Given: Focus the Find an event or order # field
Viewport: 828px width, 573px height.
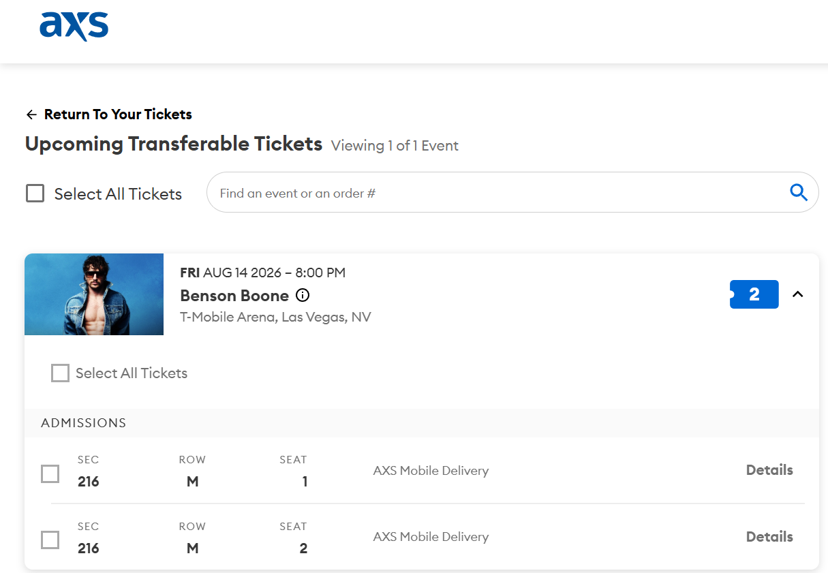Looking at the screenshot, I should tap(512, 192).
